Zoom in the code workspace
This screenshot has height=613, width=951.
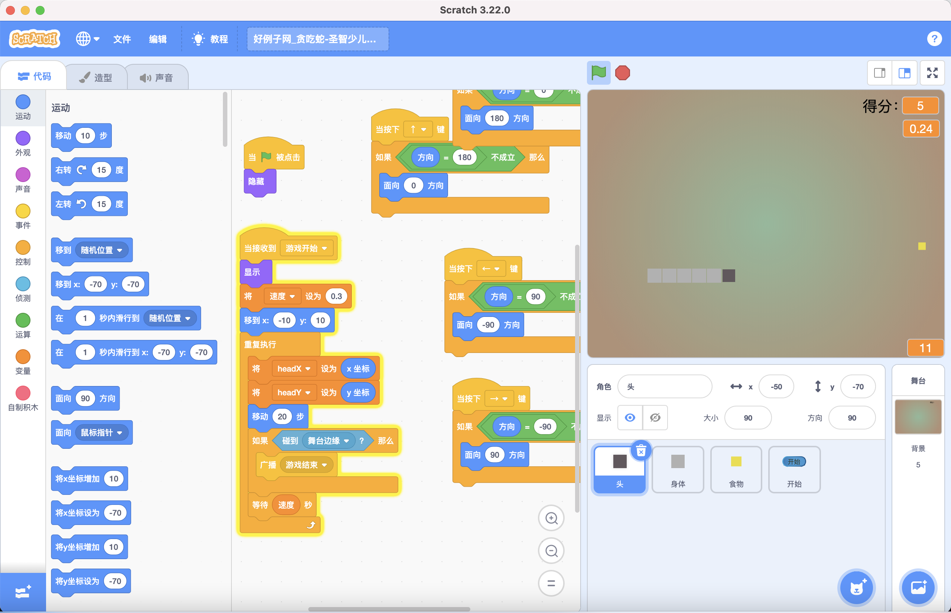point(551,518)
